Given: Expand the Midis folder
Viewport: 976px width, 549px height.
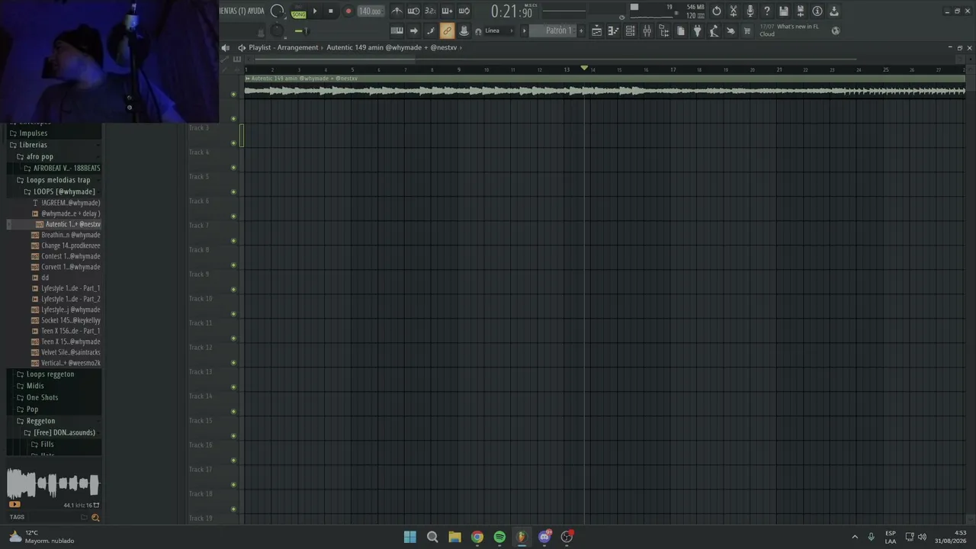Looking at the screenshot, I should coord(35,386).
